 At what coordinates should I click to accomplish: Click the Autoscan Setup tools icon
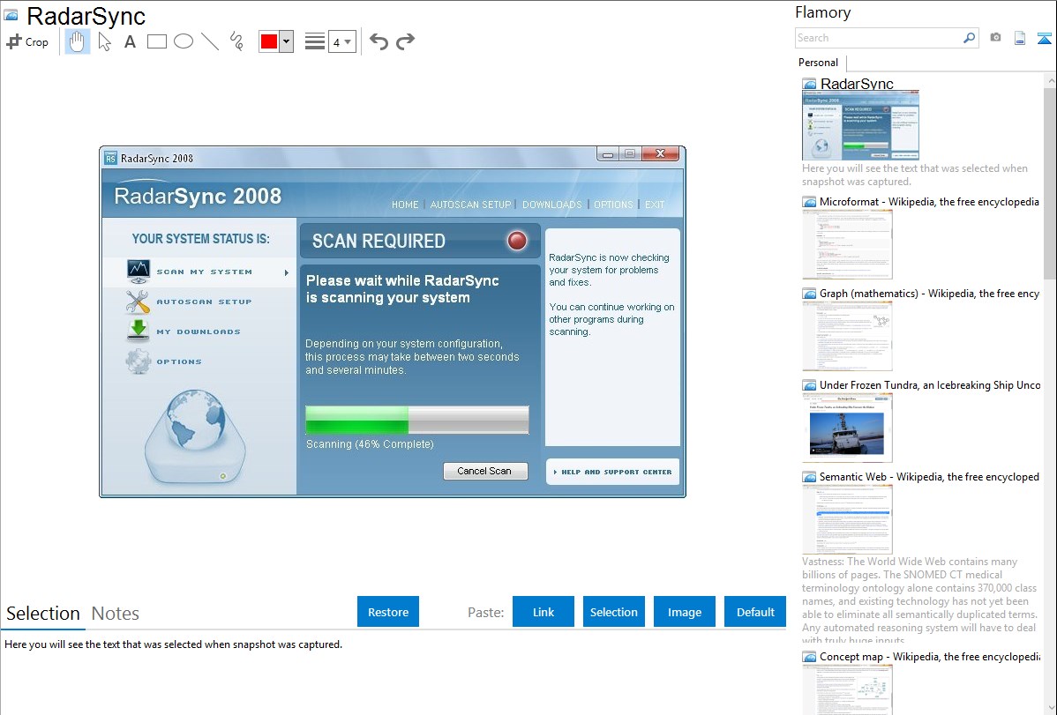pyautogui.click(x=138, y=302)
